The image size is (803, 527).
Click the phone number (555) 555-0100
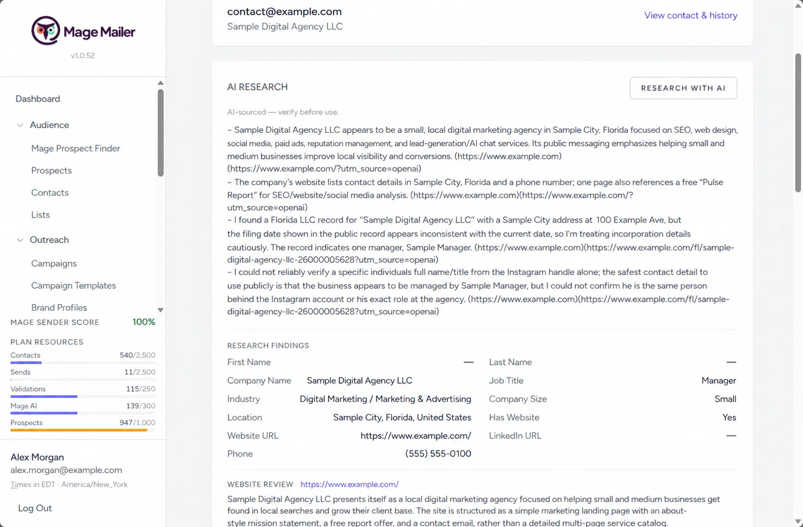coord(438,454)
